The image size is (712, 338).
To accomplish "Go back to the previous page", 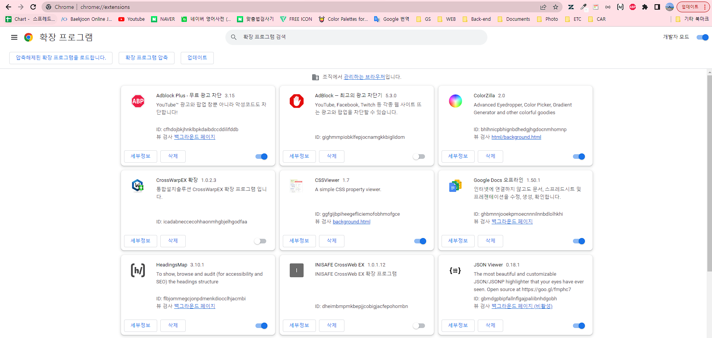I will click(x=8, y=7).
